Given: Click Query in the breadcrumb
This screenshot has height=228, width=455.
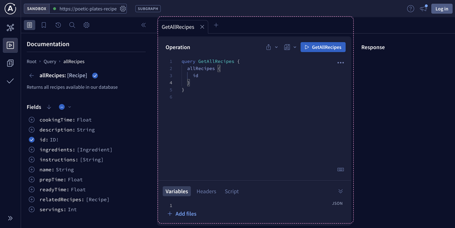Looking at the screenshot, I should (x=50, y=62).
